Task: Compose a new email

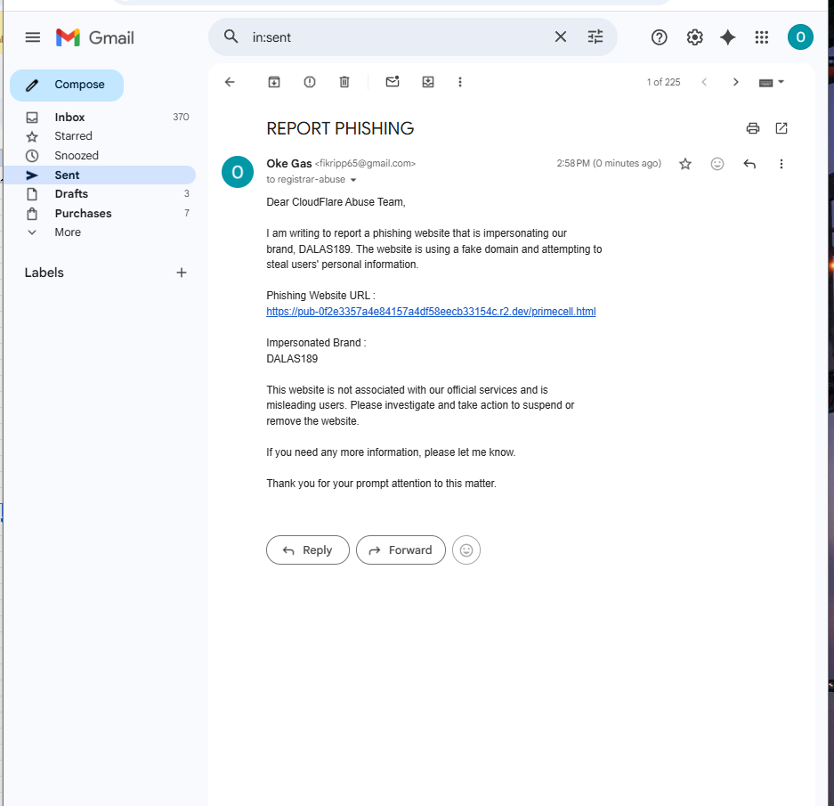Action: 67,85
